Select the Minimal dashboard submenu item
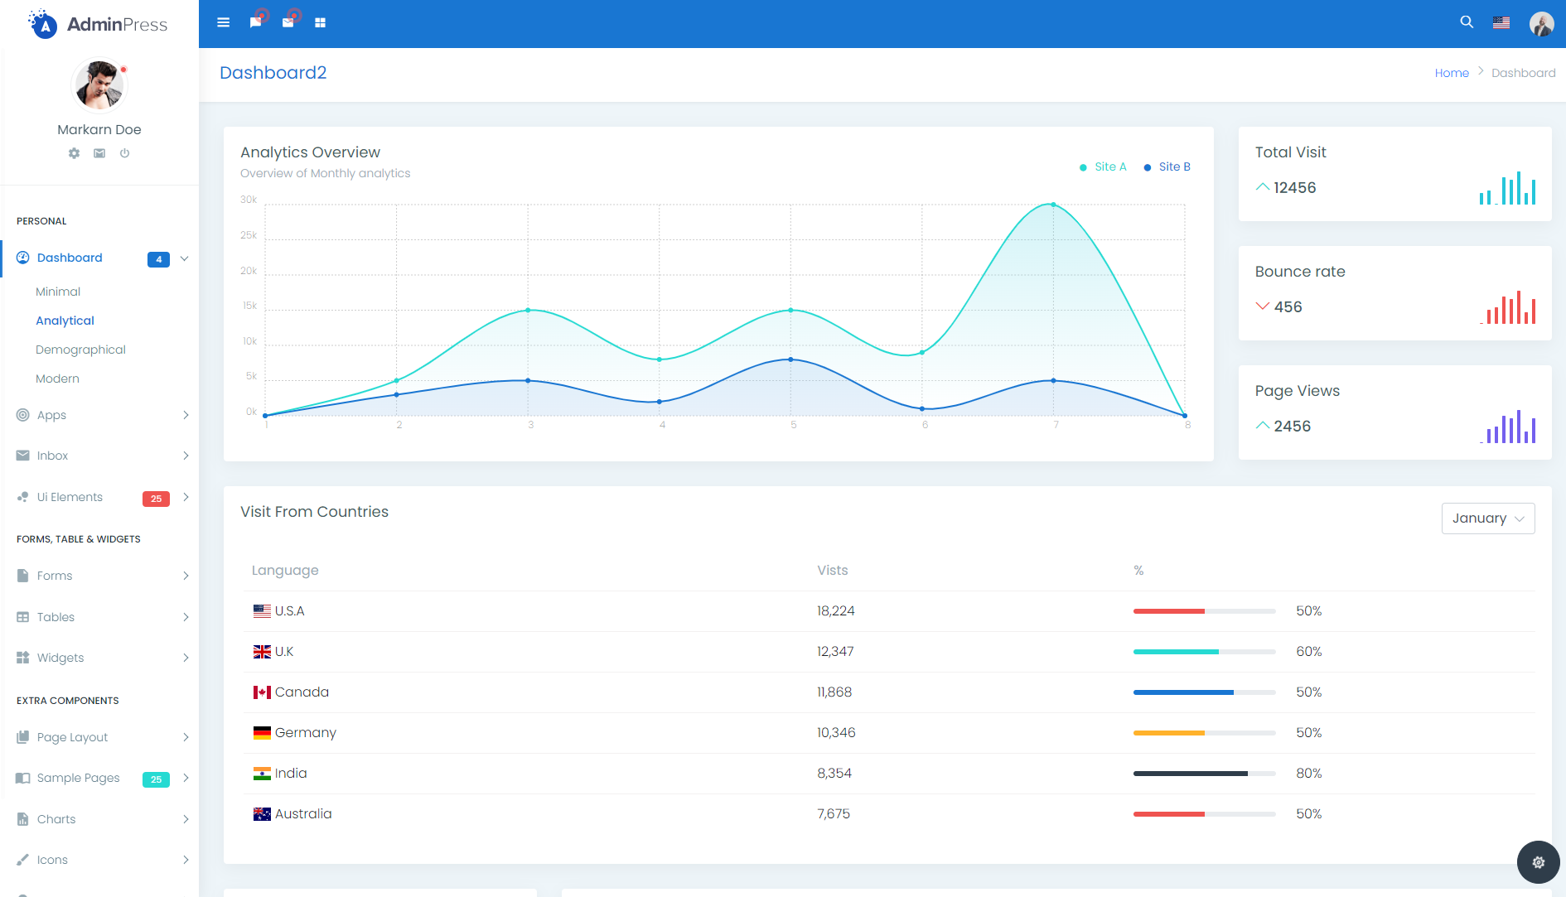1566x897 pixels. [58, 292]
